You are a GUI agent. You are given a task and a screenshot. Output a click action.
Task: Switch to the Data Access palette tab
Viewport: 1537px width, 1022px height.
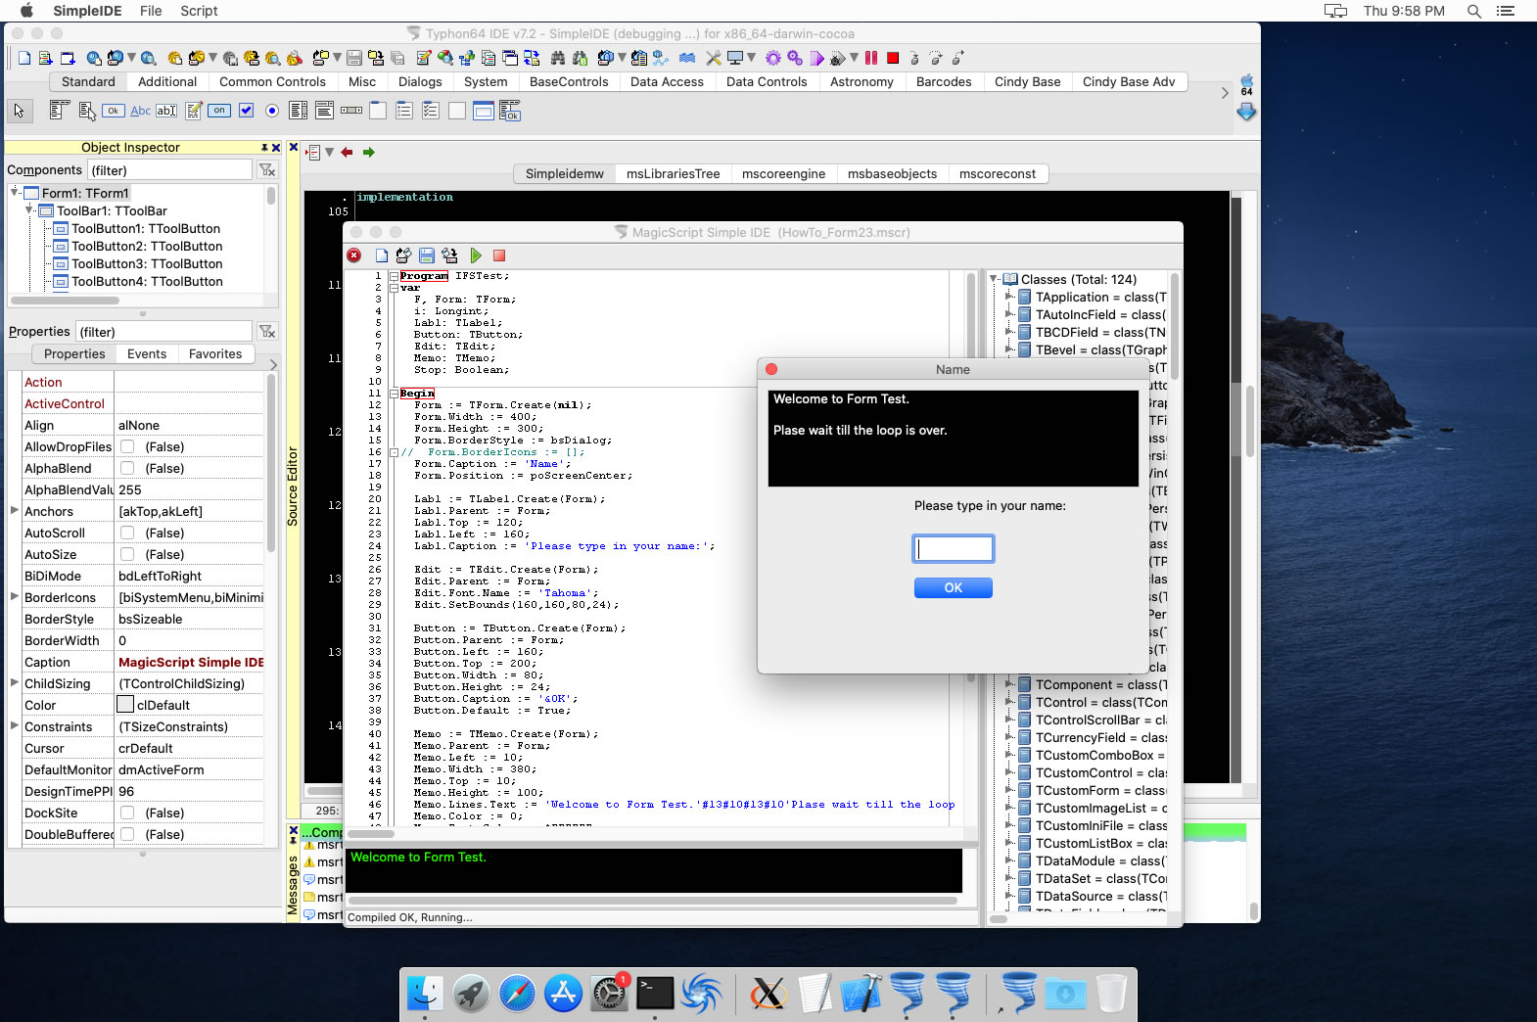point(667,82)
